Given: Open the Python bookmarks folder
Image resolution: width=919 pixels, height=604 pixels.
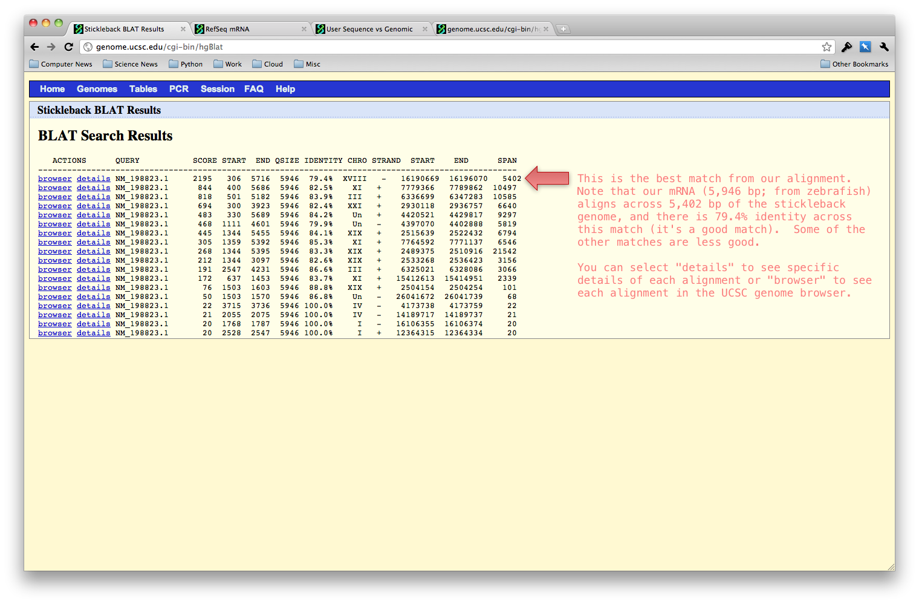Looking at the screenshot, I should point(186,64).
